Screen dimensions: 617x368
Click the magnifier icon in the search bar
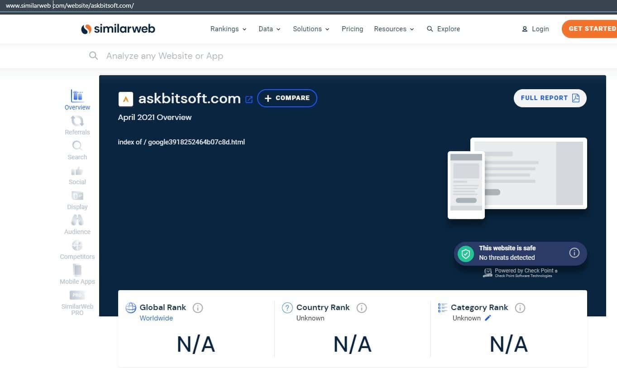click(x=94, y=56)
